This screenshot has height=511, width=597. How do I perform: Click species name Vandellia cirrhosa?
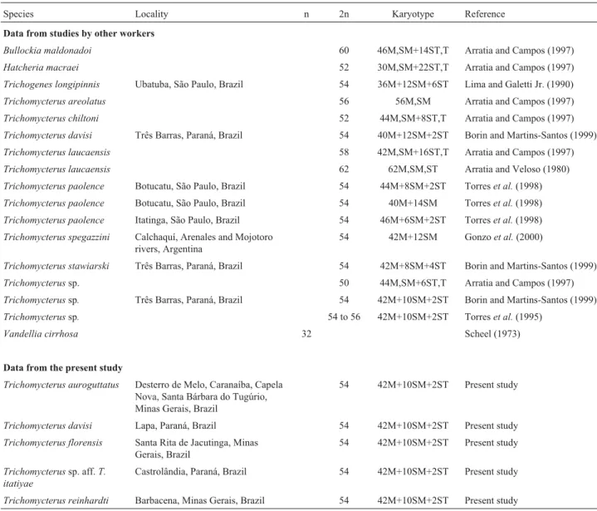pyautogui.click(x=41, y=334)
